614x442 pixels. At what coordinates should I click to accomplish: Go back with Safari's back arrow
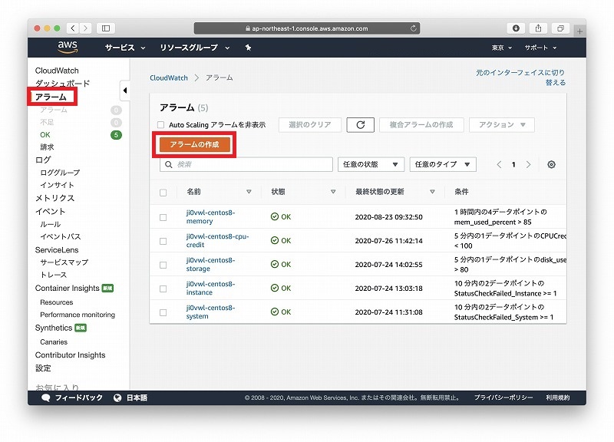(x=73, y=28)
